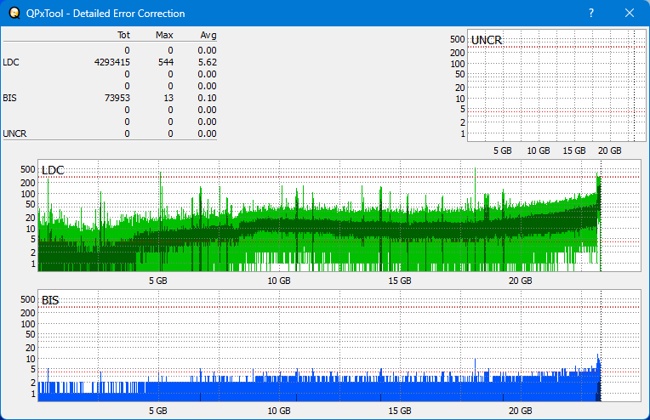Click the Avg column header

click(x=208, y=35)
